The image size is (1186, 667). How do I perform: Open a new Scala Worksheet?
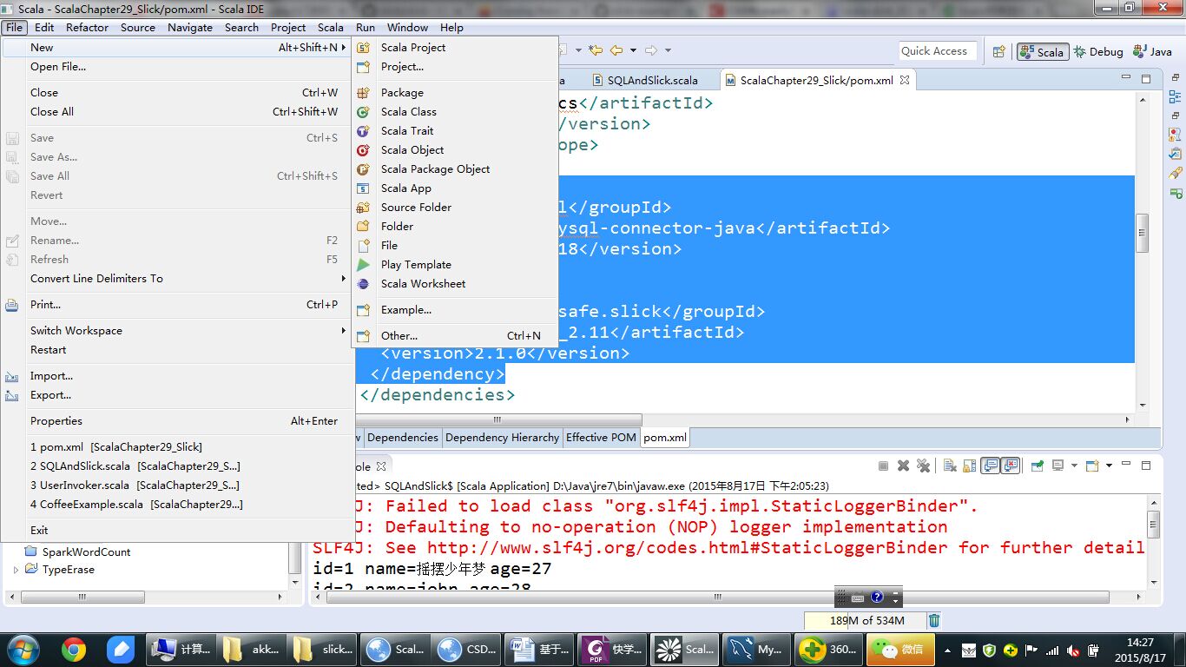click(454, 284)
